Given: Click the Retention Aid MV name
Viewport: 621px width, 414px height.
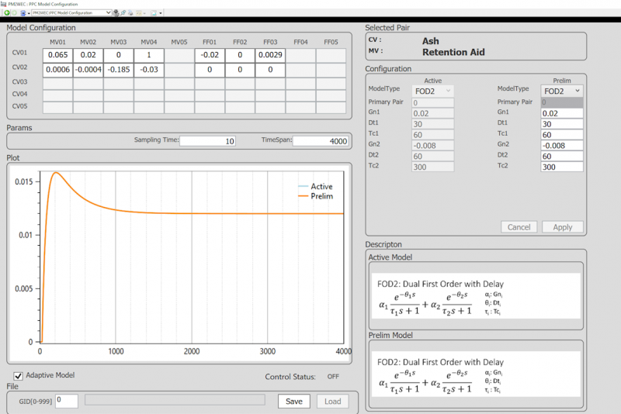Looking at the screenshot, I should [x=453, y=52].
